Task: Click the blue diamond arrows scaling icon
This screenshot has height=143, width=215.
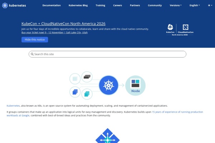Action: pyautogui.click(x=107, y=135)
